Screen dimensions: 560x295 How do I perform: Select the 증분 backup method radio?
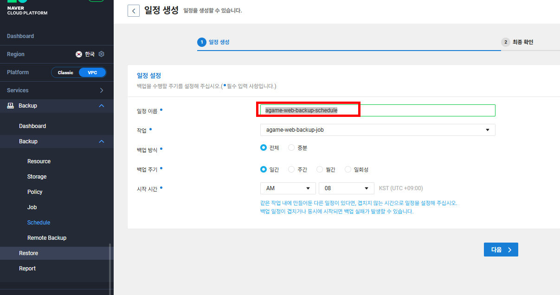(x=291, y=147)
